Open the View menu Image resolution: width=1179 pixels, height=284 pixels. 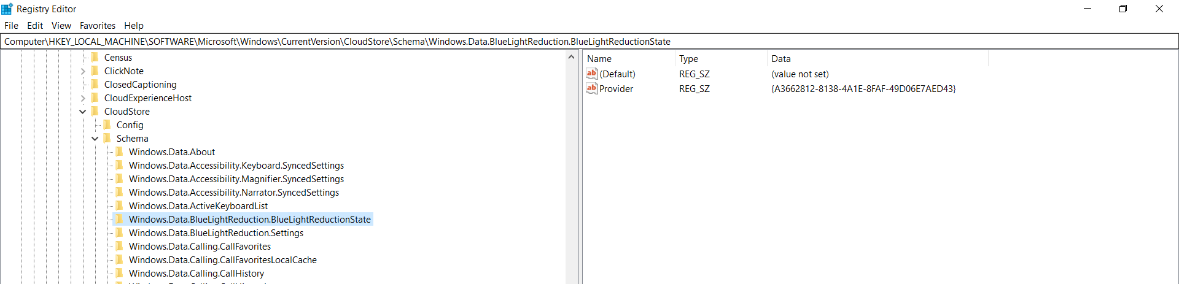click(61, 26)
